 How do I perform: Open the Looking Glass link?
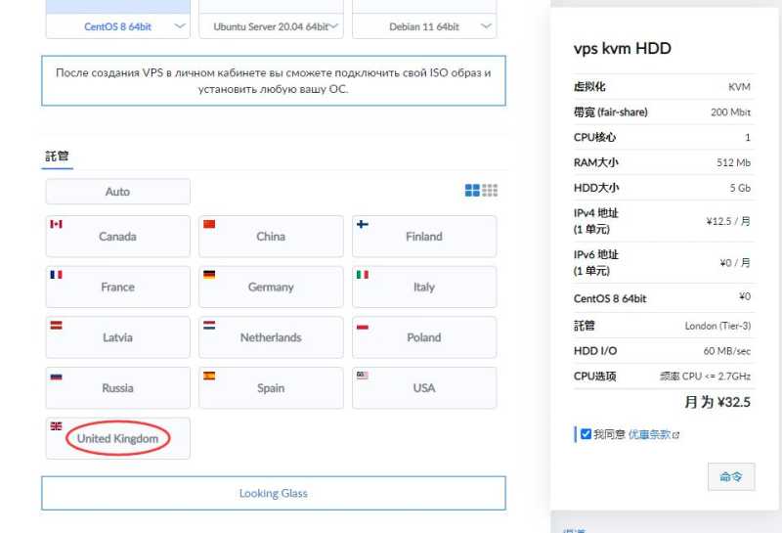click(x=274, y=493)
